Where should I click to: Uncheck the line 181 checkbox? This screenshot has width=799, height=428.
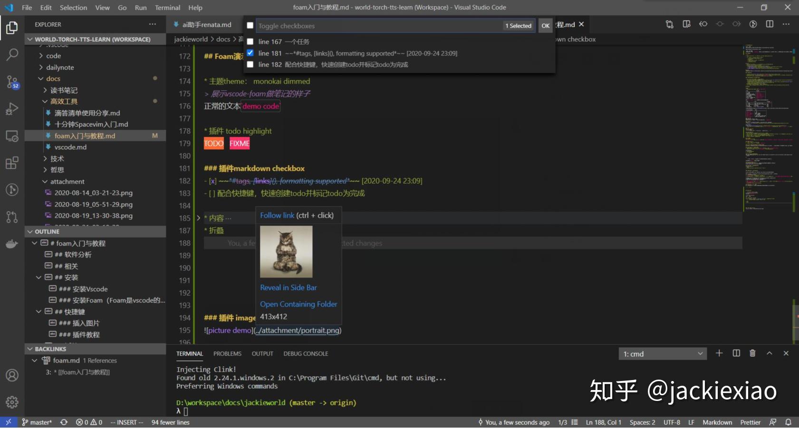(x=250, y=53)
